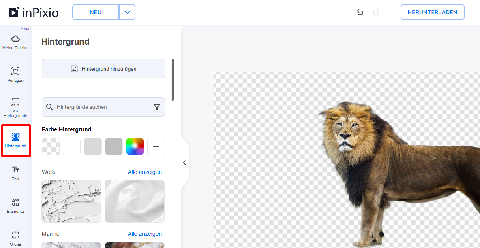Click the Hintergrund panel title
The height and width of the screenshot is (248, 480).
coord(66,42)
